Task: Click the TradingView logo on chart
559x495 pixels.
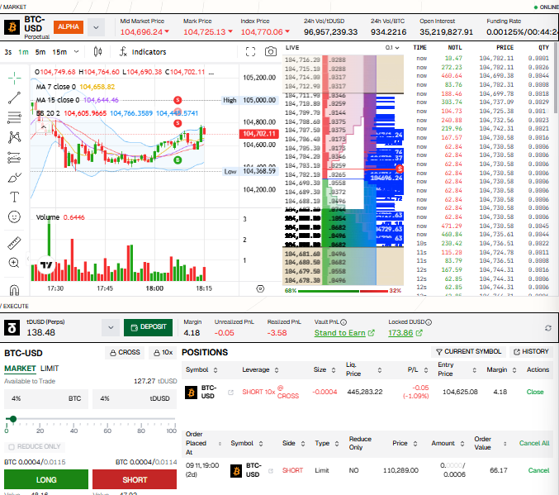Action: 46,264
